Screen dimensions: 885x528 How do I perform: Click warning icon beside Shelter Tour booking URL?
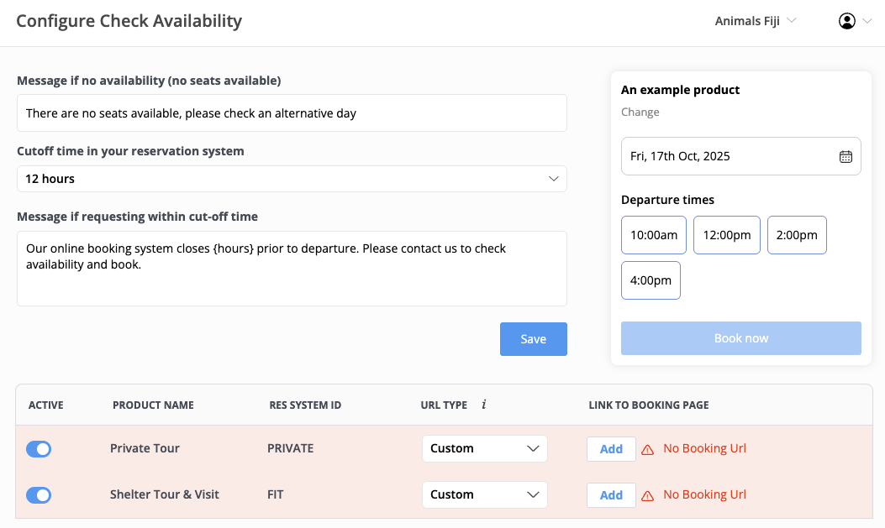click(647, 495)
